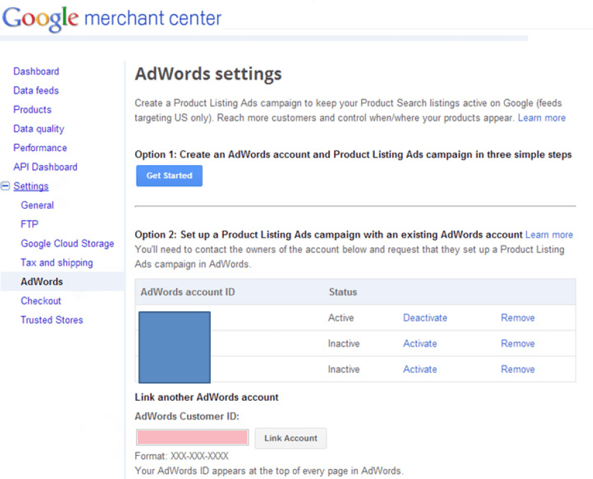593x479 pixels.
Task: Remove the Active AdWords account
Action: click(x=517, y=317)
